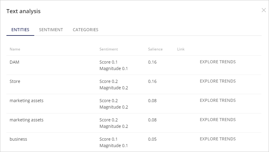Select the business entity name
Screen dimensions: 269x152
coord(18,139)
